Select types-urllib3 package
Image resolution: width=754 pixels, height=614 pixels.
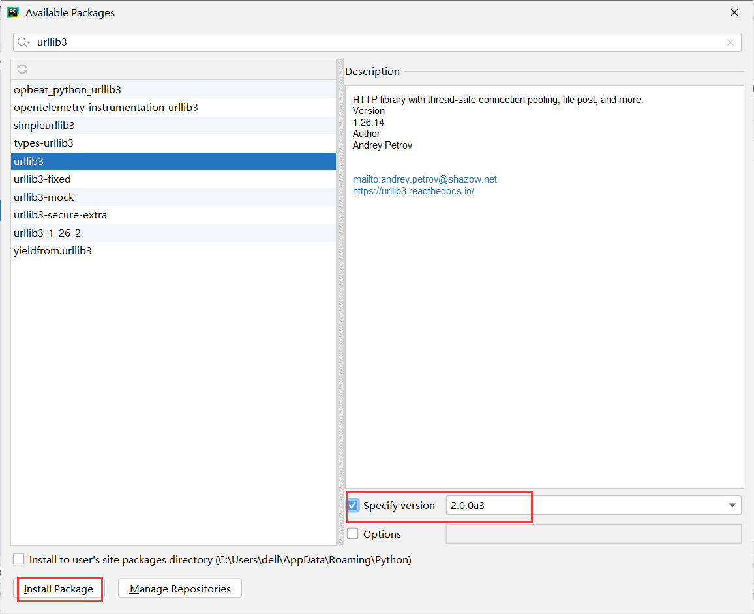(x=44, y=143)
